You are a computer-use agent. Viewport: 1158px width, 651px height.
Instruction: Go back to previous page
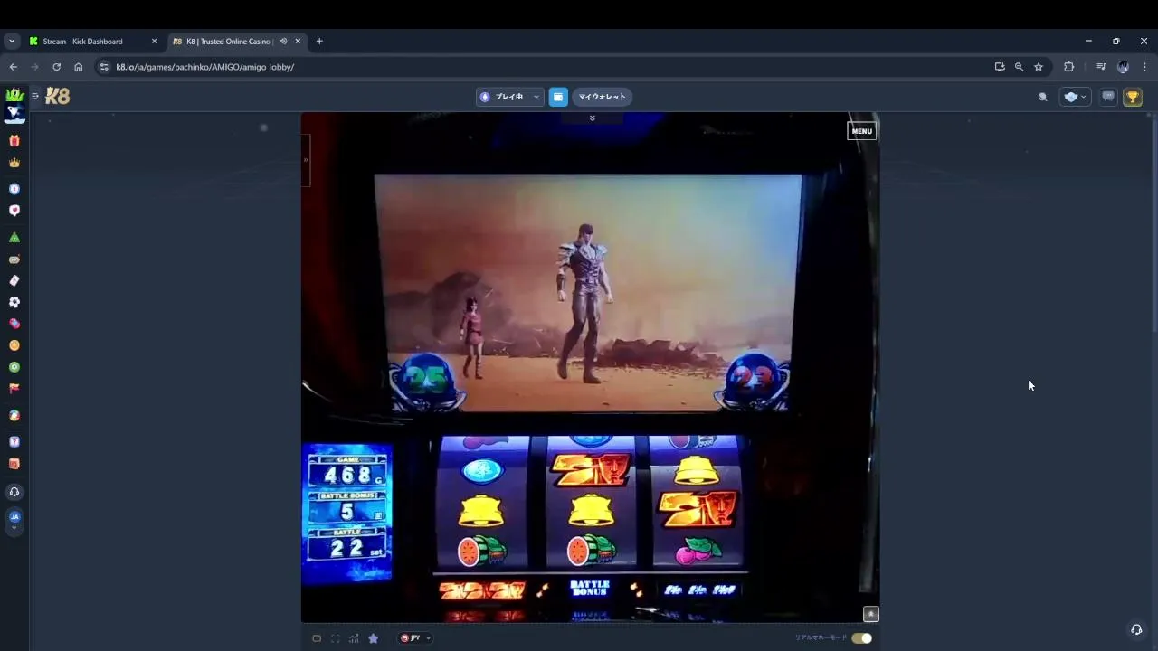pos(13,67)
